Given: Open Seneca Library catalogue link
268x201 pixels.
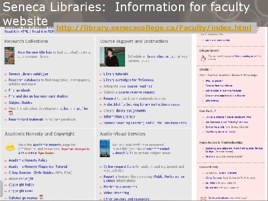Looking at the screenshot, I should (x=28, y=74).
